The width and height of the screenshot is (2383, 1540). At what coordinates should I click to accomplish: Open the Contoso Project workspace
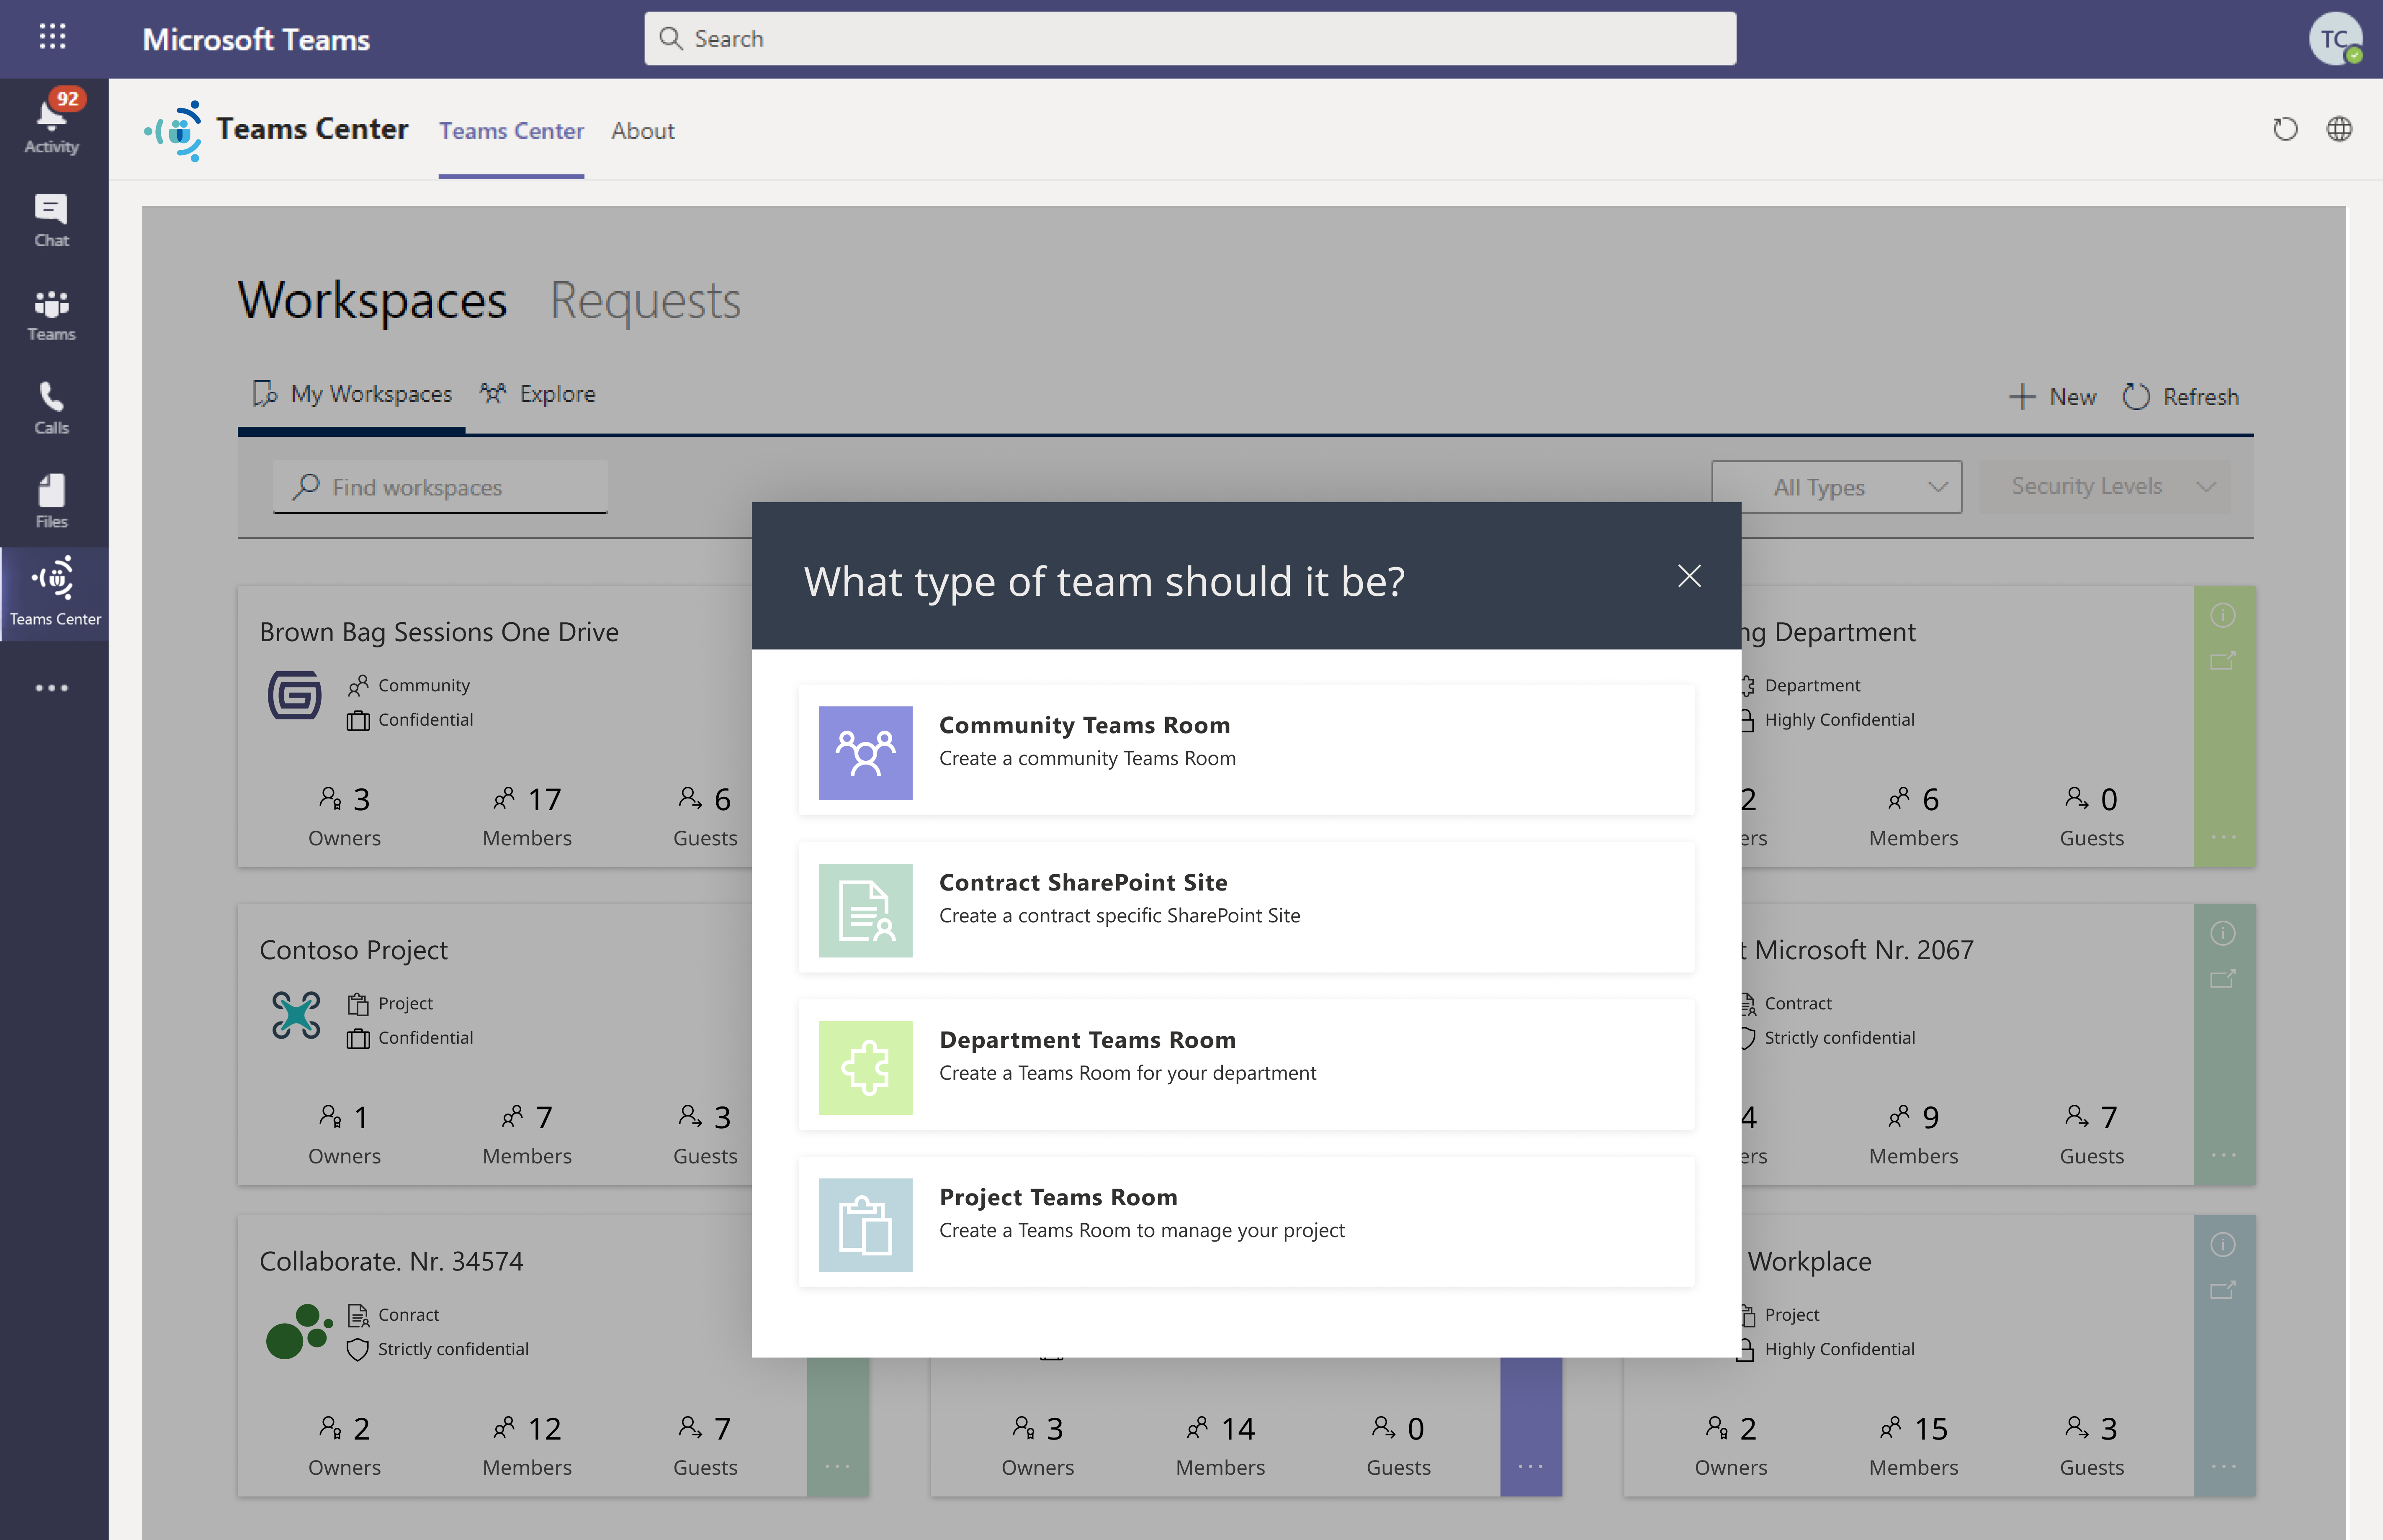pos(353,950)
